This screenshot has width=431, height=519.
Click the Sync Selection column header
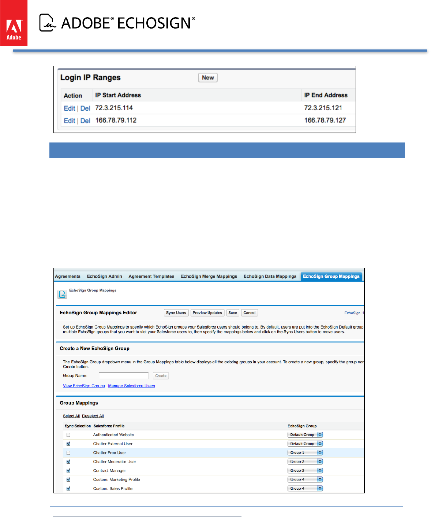point(78,426)
